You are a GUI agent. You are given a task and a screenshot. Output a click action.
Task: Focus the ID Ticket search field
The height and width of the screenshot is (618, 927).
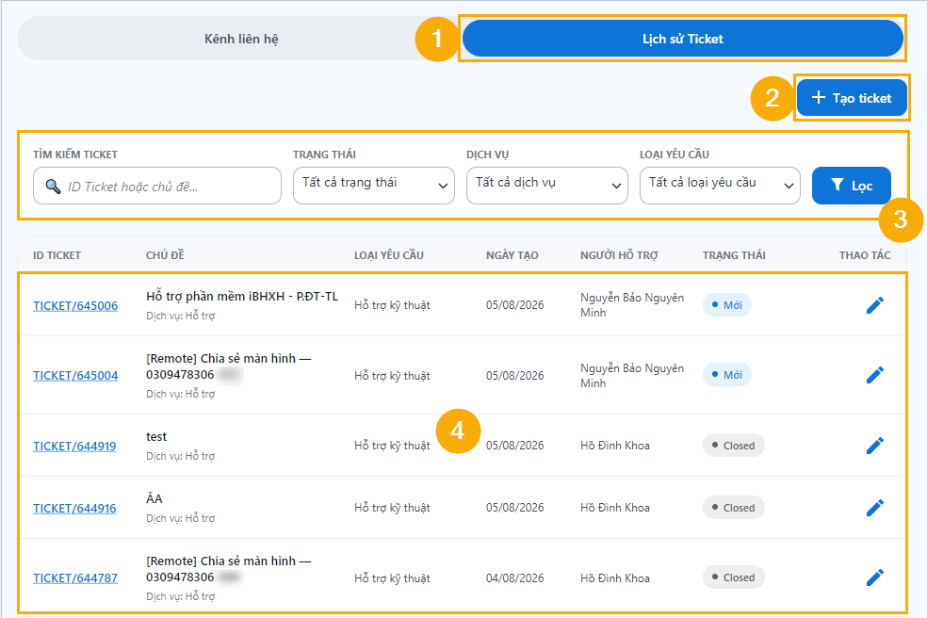point(157,186)
